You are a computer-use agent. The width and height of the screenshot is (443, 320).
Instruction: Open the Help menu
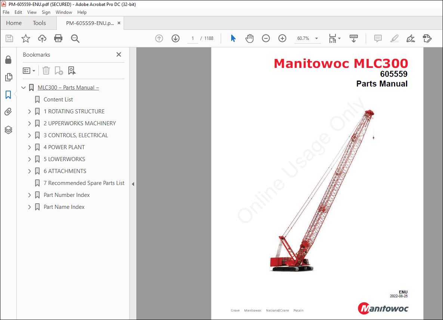(82, 12)
